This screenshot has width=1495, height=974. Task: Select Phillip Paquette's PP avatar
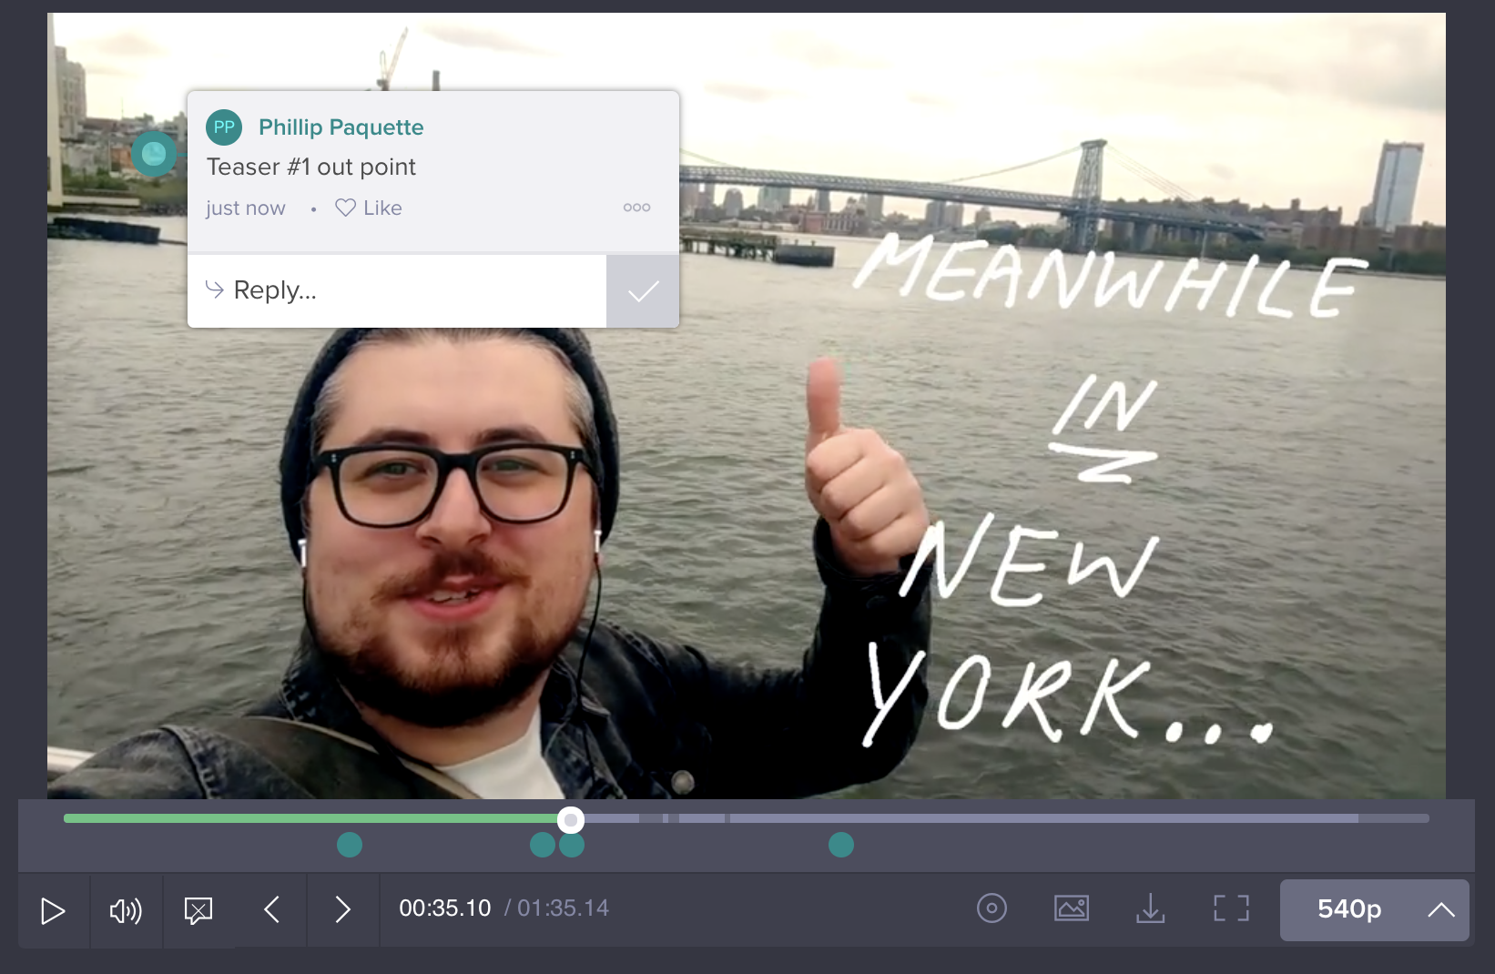pyautogui.click(x=224, y=127)
